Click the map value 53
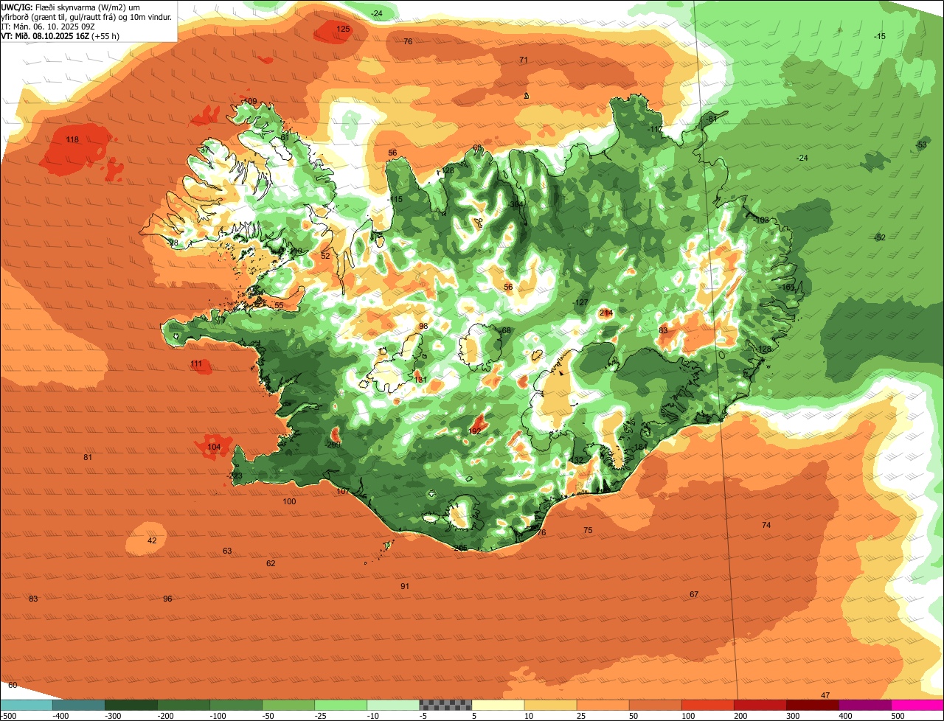944x721 pixels. point(922,144)
